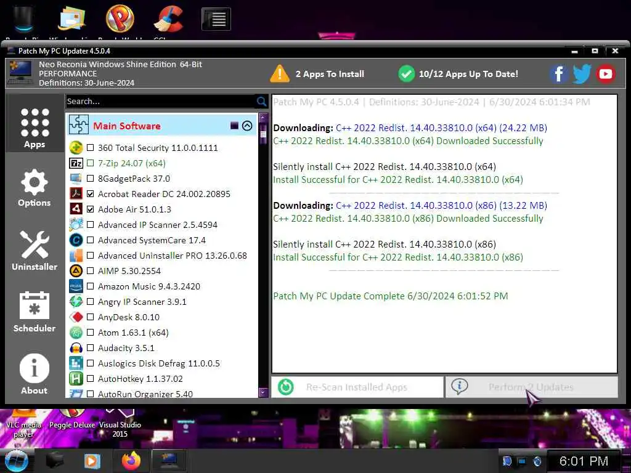Click 'Patch My PC Update Complete' log line
The width and height of the screenshot is (631, 473).
pos(390,296)
